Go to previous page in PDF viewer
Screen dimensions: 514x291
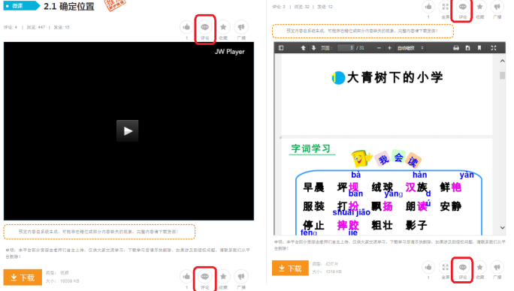pos(304,48)
